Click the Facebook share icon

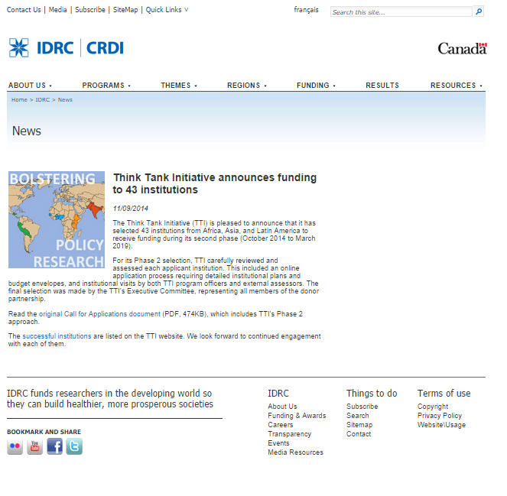coord(55,447)
